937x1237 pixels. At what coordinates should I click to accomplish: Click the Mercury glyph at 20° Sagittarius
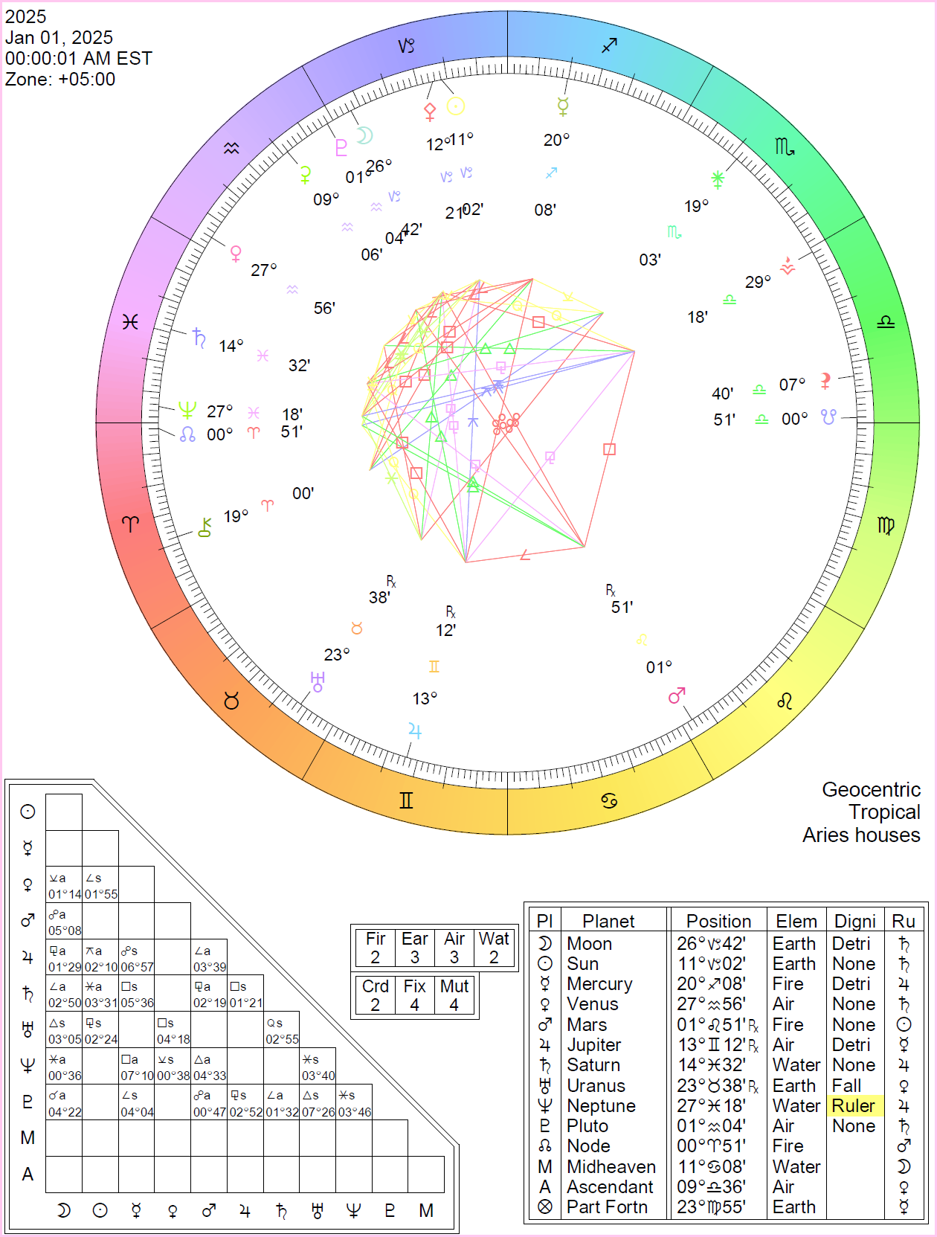pos(563,106)
